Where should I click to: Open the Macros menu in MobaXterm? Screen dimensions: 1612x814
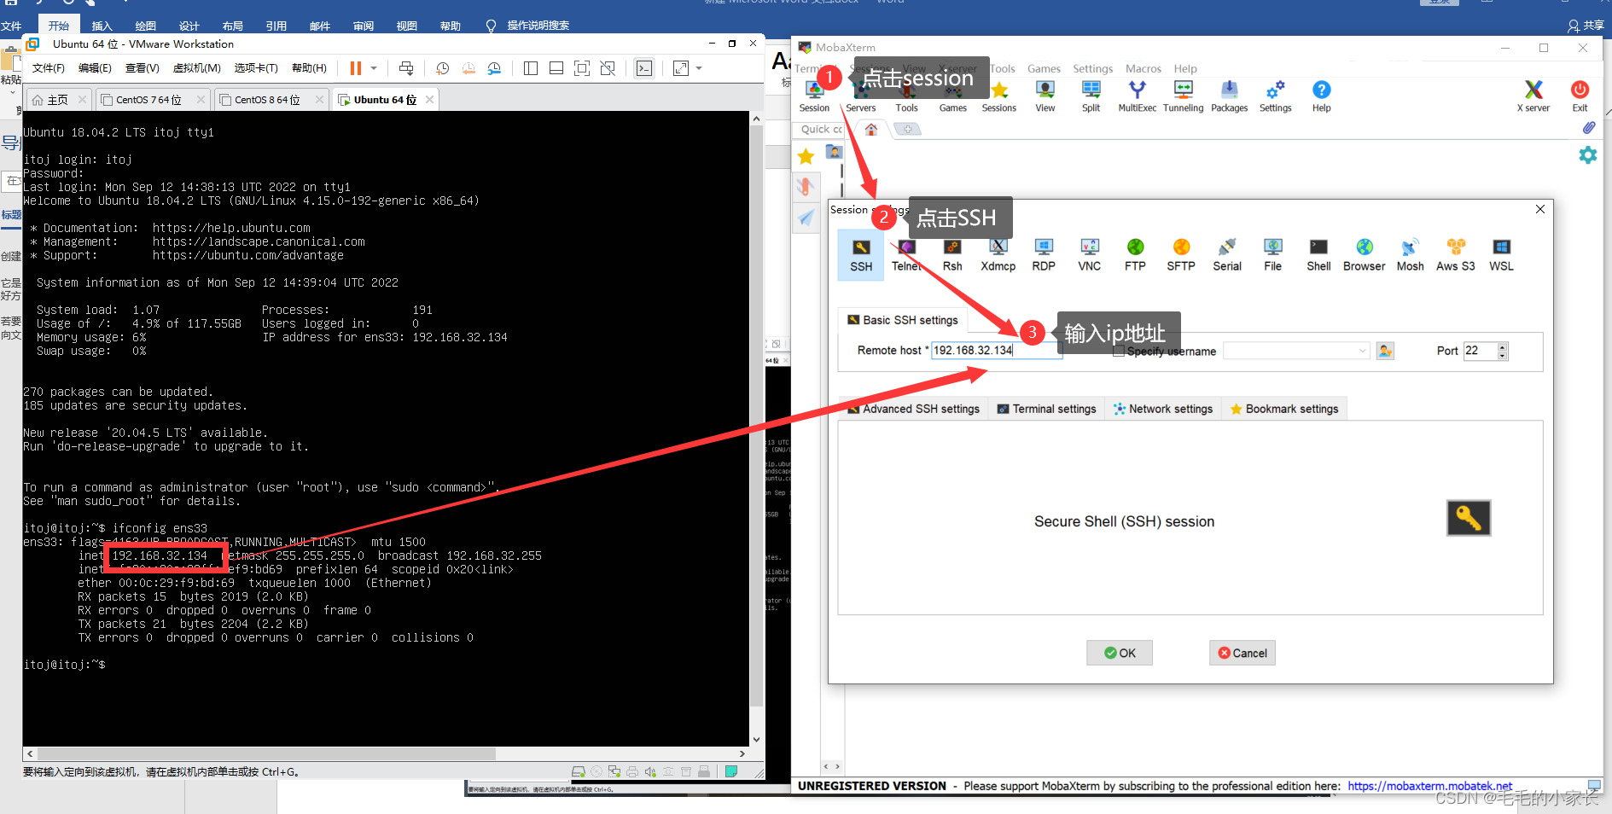coord(1143,68)
